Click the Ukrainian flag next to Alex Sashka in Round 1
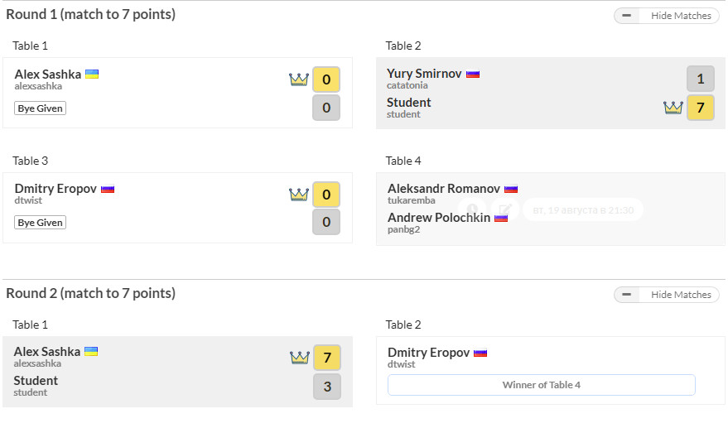 (x=92, y=75)
